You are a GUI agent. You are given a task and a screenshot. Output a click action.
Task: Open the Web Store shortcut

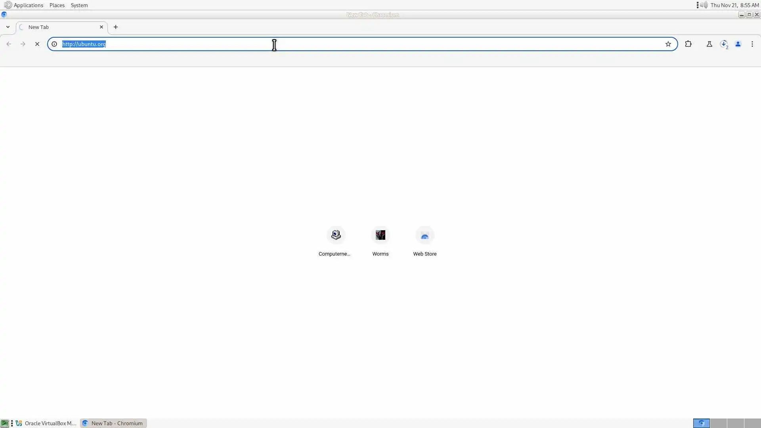coord(424,235)
